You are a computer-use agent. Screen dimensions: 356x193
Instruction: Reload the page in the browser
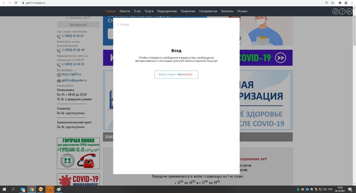[x=16, y=3]
